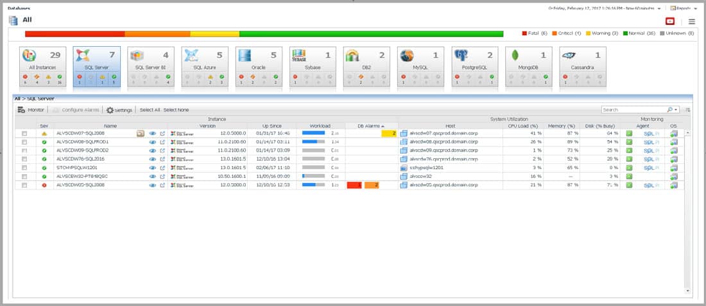706x306 pixels.
Task: Check the box for STCHYPSQLW1201
Action: 25,168
